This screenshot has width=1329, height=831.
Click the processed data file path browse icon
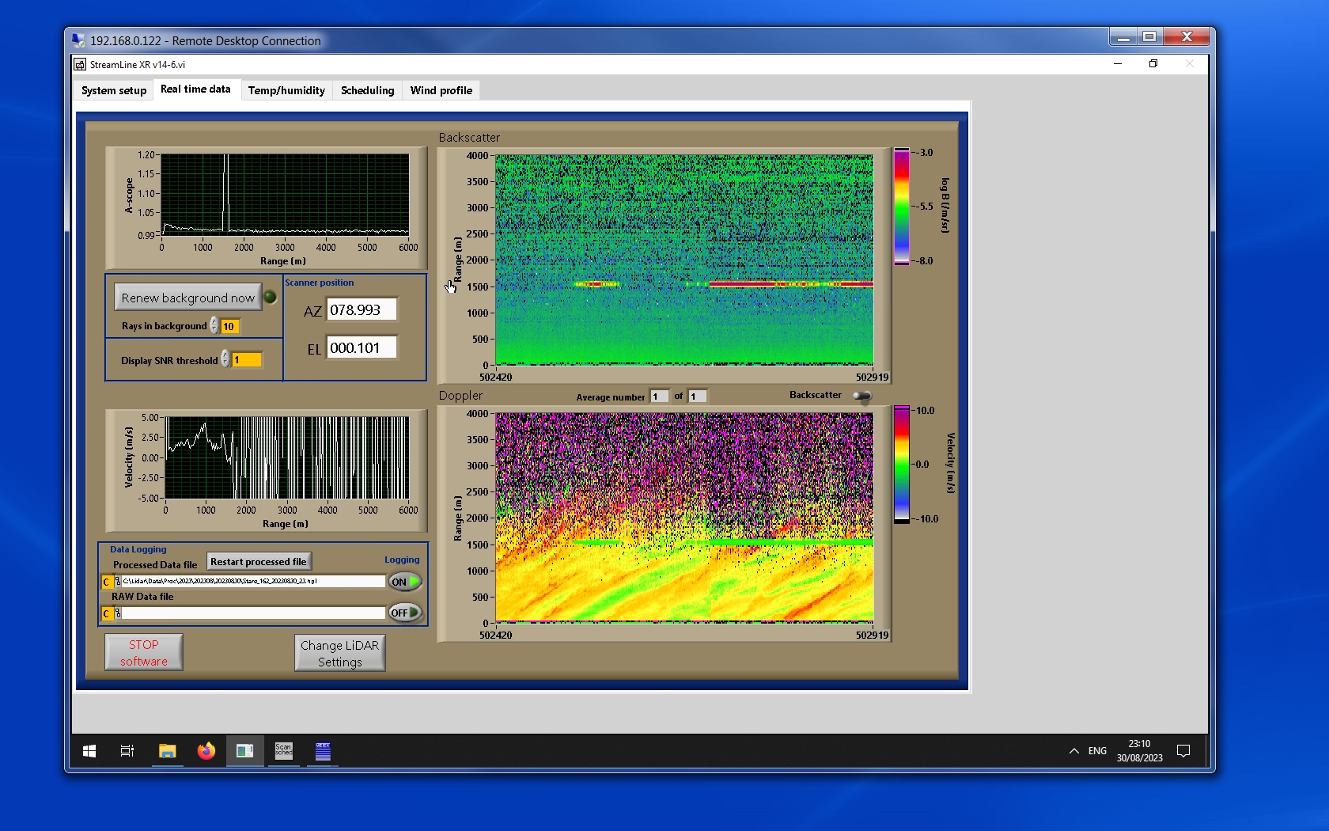click(x=118, y=582)
